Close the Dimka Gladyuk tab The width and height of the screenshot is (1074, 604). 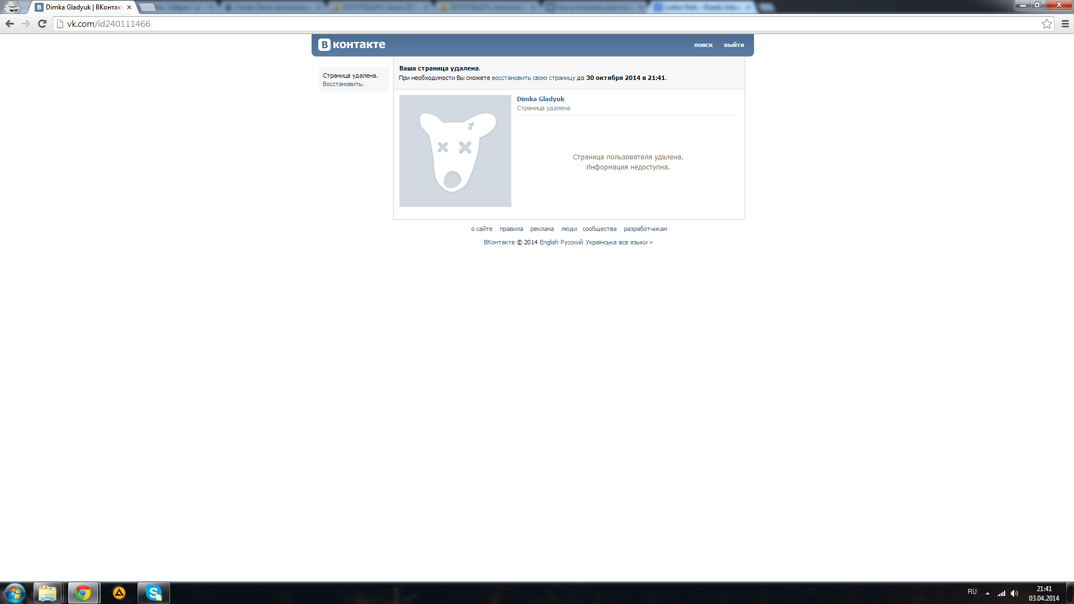129,7
